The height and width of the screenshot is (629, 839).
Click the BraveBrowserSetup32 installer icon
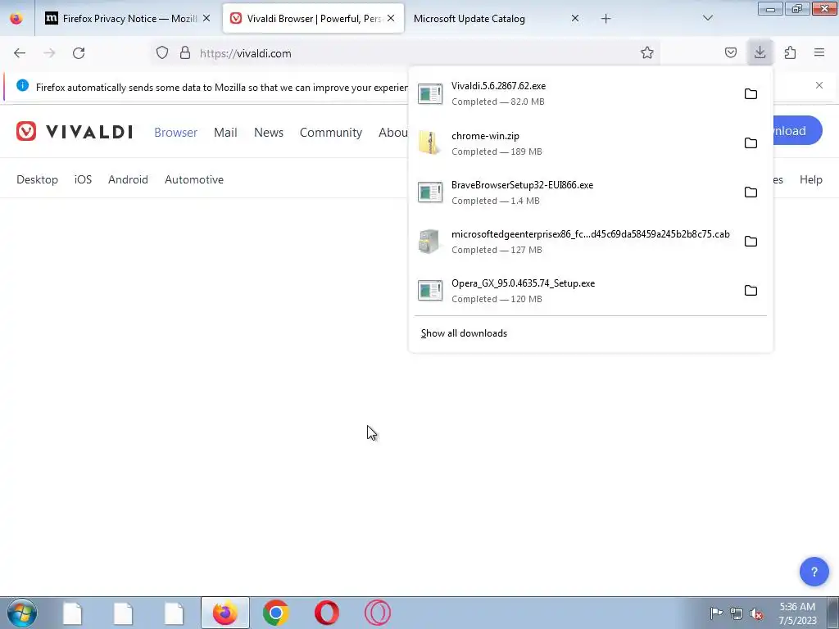[x=430, y=192]
